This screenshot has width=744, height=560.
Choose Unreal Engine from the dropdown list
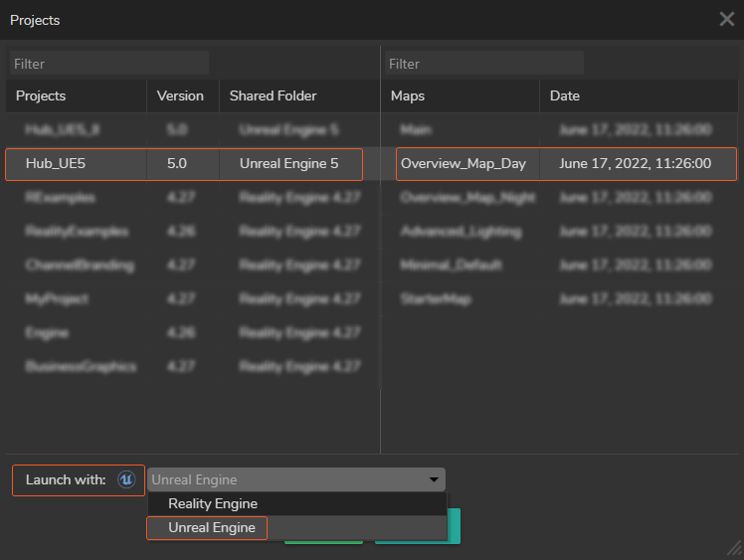click(212, 528)
